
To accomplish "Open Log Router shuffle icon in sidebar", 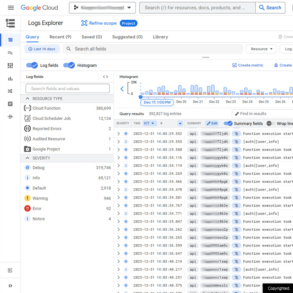I will (x=10, y=91).
